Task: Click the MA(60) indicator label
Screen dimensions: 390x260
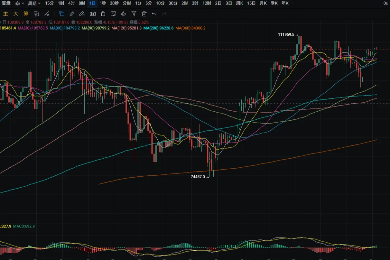Action: click(65, 28)
